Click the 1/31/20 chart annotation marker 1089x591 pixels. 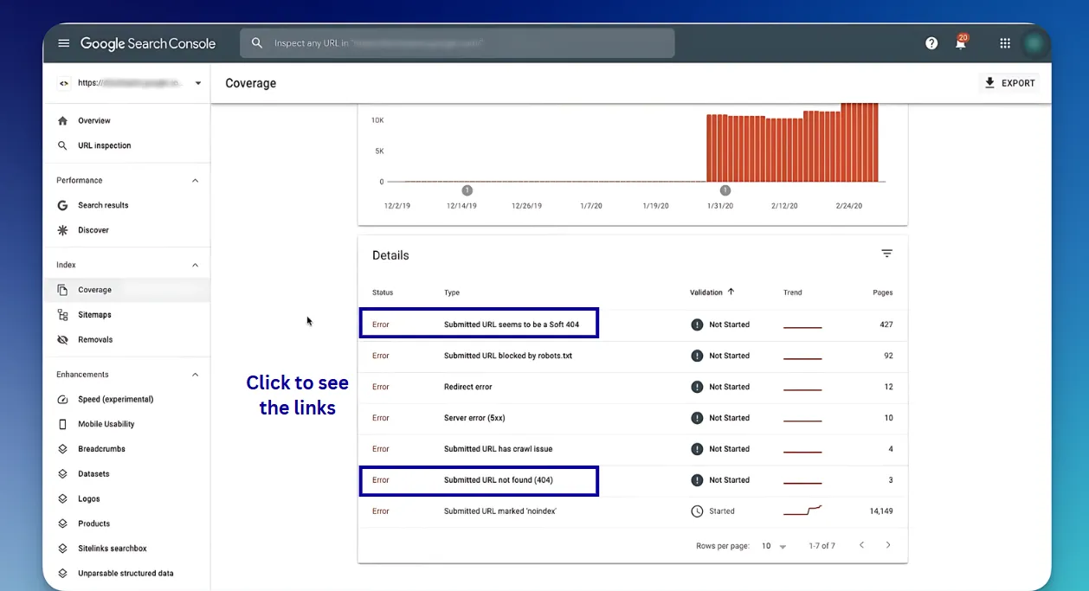725,190
